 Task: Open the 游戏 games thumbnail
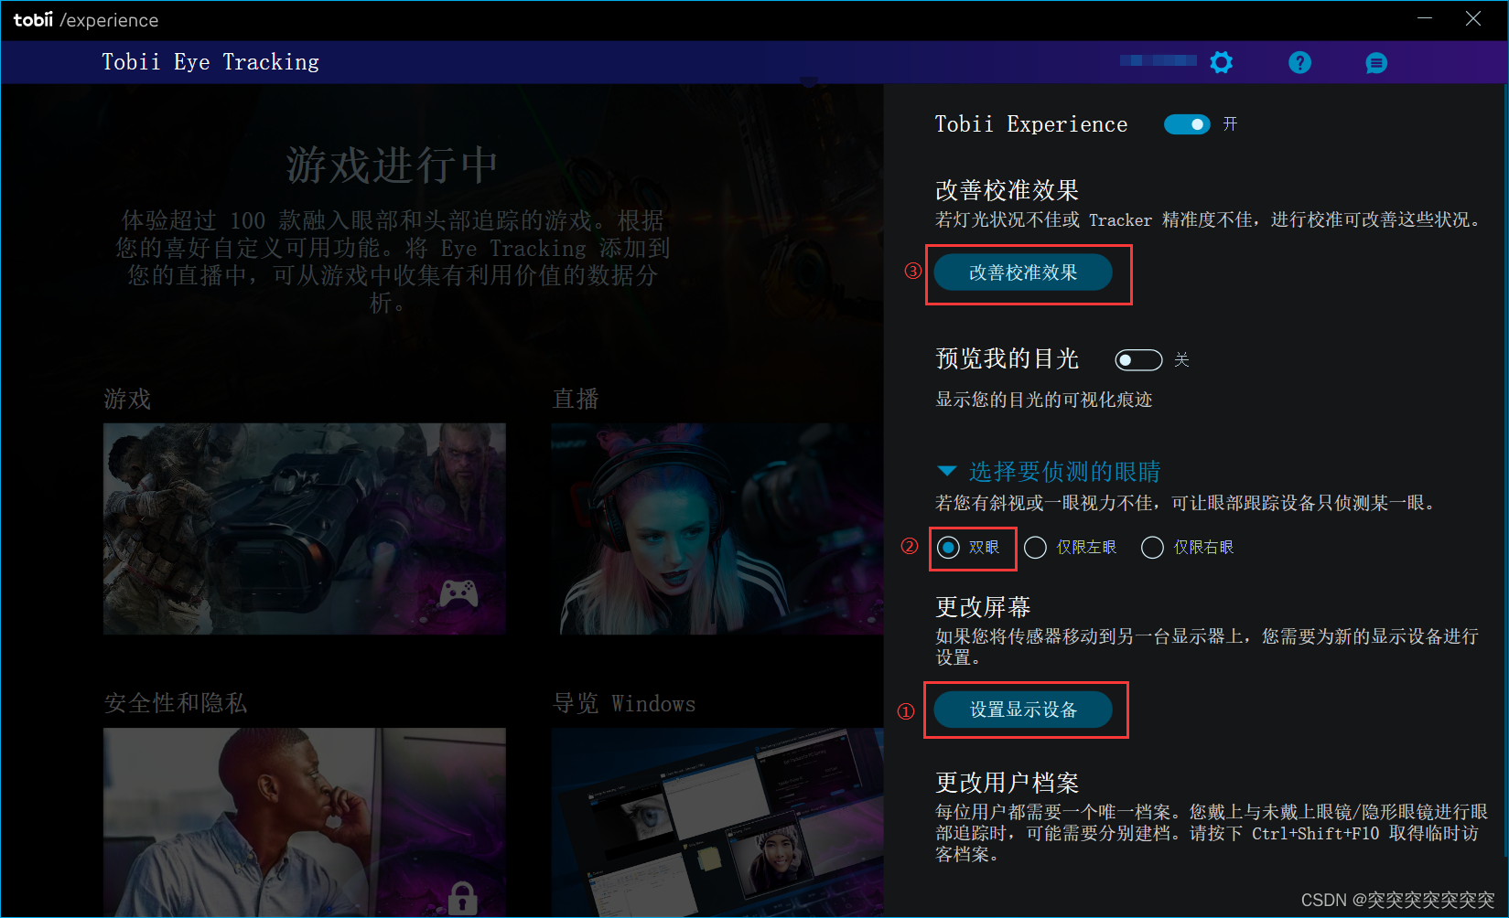(305, 528)
